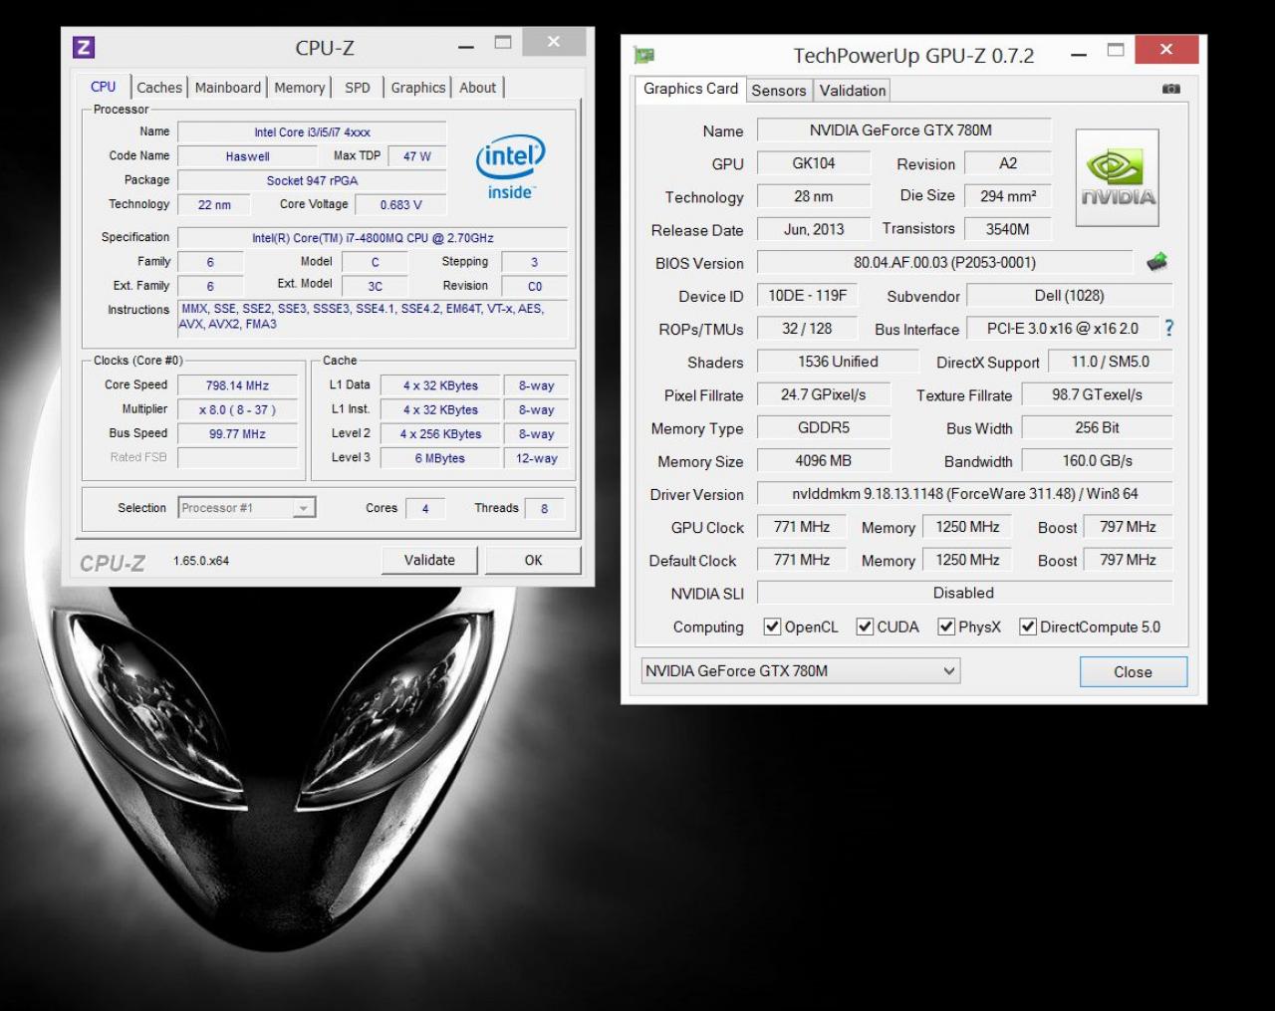Image resolution: width=1275 pixels, height=1011 pixels.
Task: Click the Shaders value 1536 Unified
Action: coord(838,362)
